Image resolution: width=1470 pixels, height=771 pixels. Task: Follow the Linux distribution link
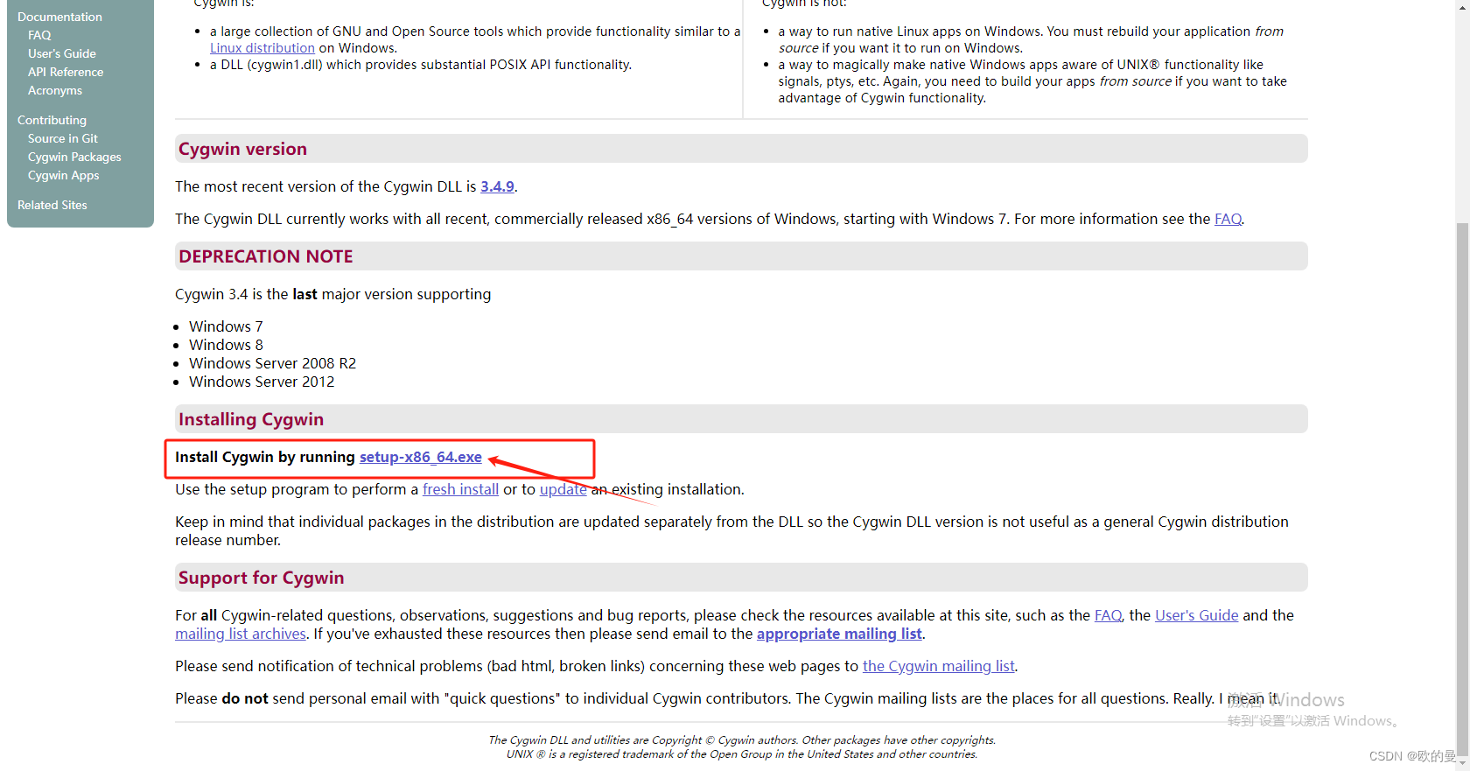(x=262, y=48)
